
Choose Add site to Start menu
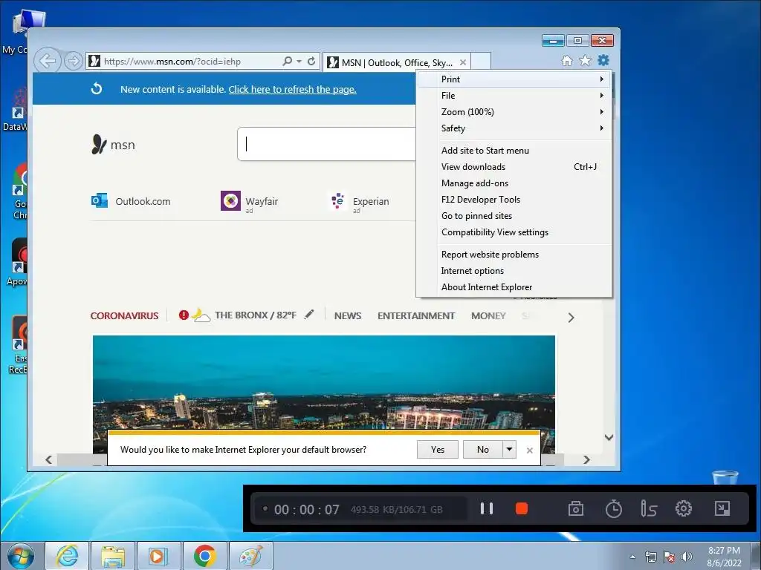[x=514, y=151]
